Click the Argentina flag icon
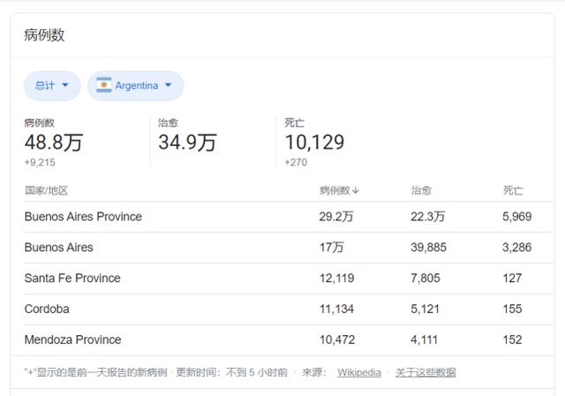Viewport: 565px width, 396px height. pyautogui.click(x=104, y=86)
